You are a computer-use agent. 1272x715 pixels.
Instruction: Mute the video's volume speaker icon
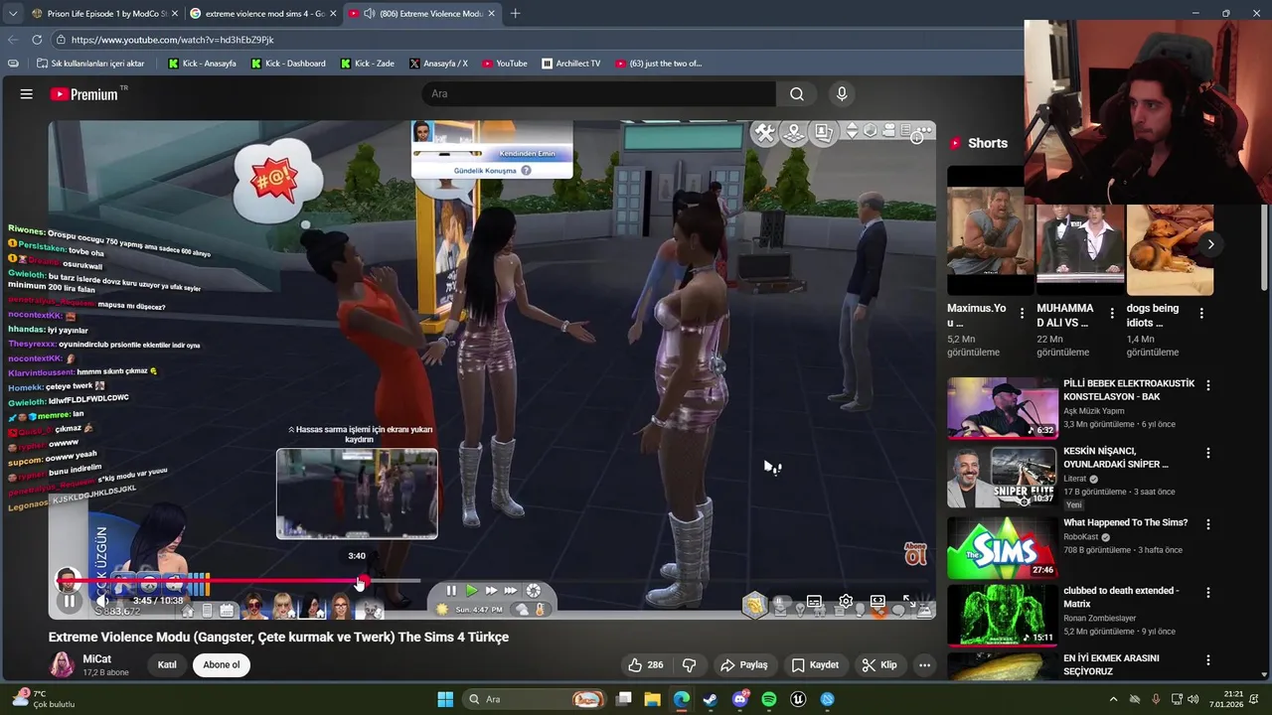pos(102,601)
